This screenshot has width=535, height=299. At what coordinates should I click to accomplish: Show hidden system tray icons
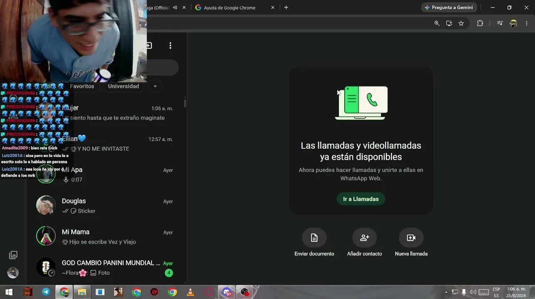[x=446, y=292]
